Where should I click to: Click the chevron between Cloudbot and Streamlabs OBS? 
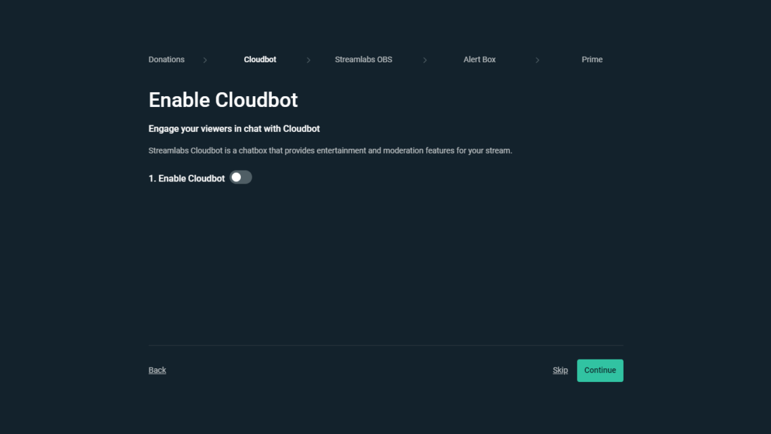click(x=308, y=60)
